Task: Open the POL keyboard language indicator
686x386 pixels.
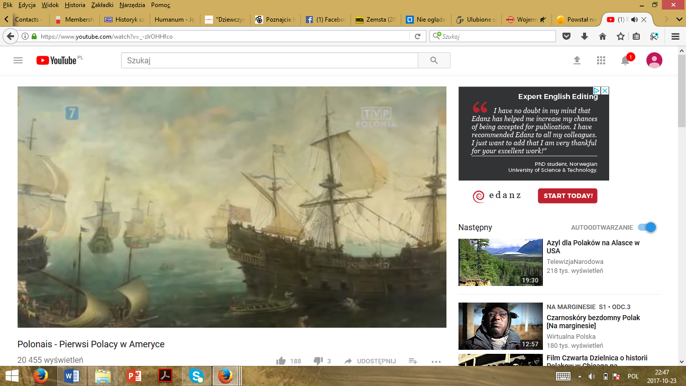Action: [x=633, y=376]
